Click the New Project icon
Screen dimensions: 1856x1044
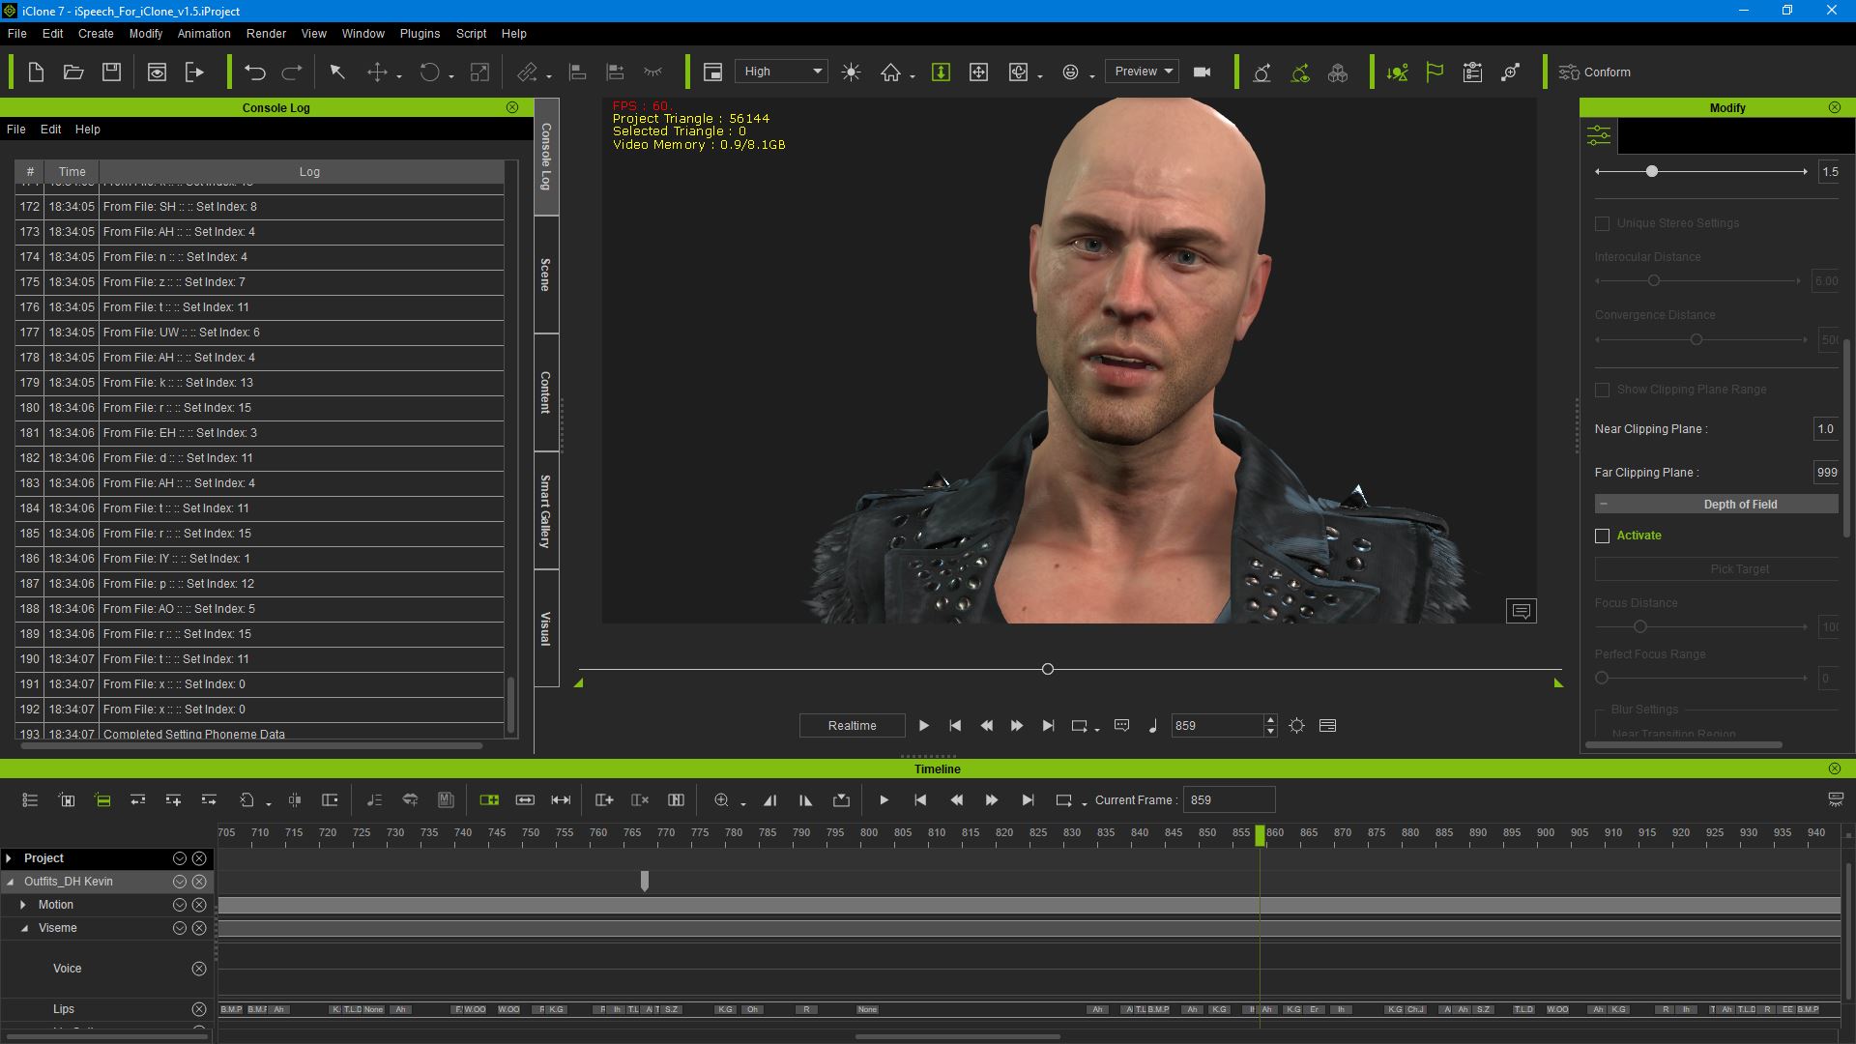(36, 72)
